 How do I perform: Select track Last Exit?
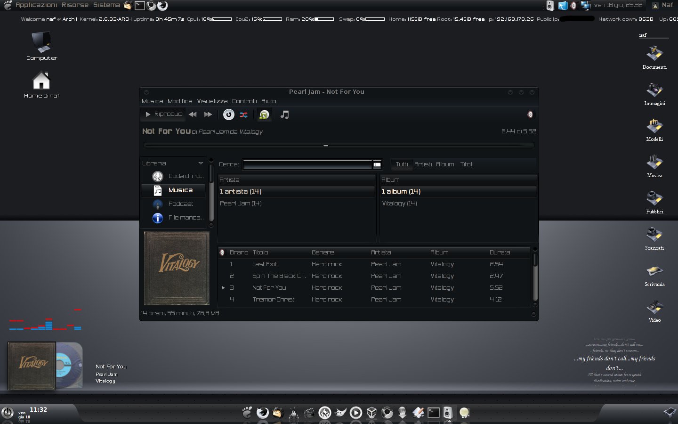tap(374, 264)
